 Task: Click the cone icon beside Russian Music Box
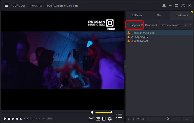(129, 33)
